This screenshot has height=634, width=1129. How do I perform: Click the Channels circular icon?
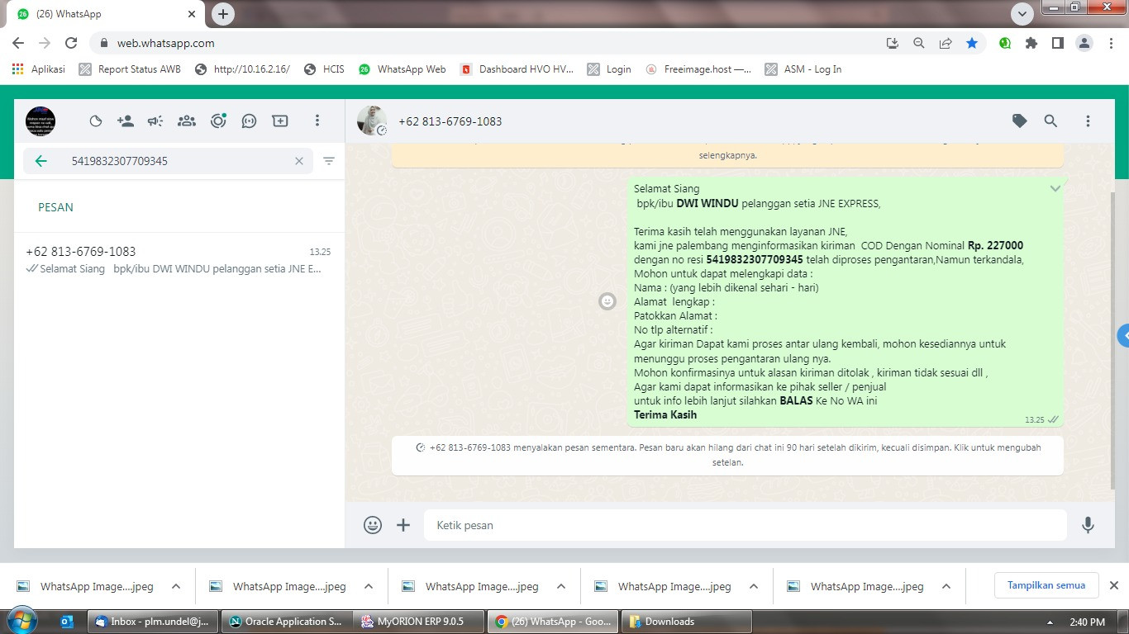(x=218, y=121)
